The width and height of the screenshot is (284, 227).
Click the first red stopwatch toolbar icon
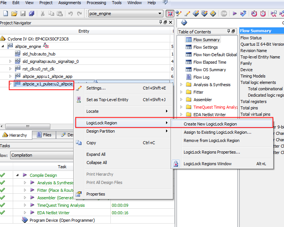254,13
